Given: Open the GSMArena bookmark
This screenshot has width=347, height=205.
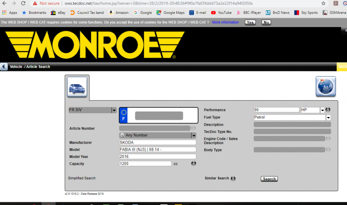Looking at the screenshot, I should click(334, 12).
